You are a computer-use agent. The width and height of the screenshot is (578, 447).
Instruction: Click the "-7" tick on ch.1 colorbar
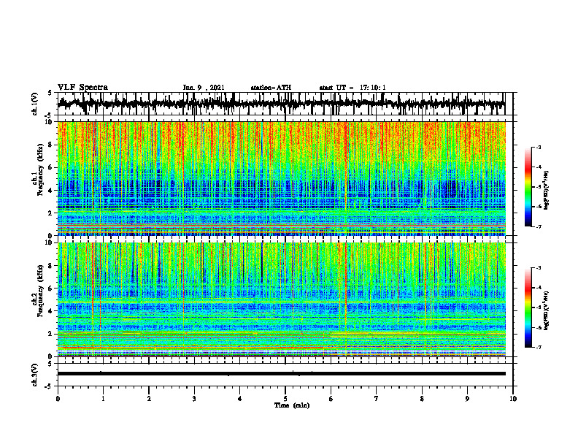click(x=538, y=226)
